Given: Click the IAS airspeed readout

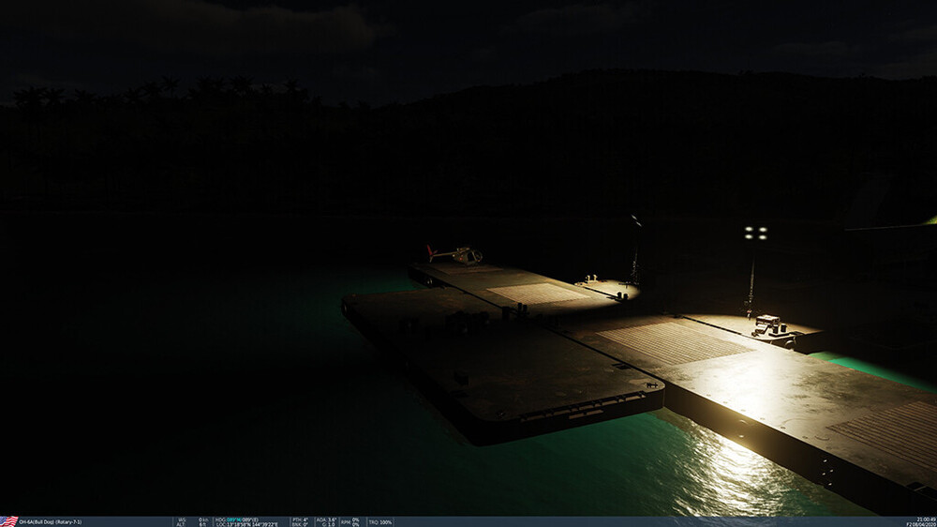Looking at the screenshot, I should [x=194, y=519].
